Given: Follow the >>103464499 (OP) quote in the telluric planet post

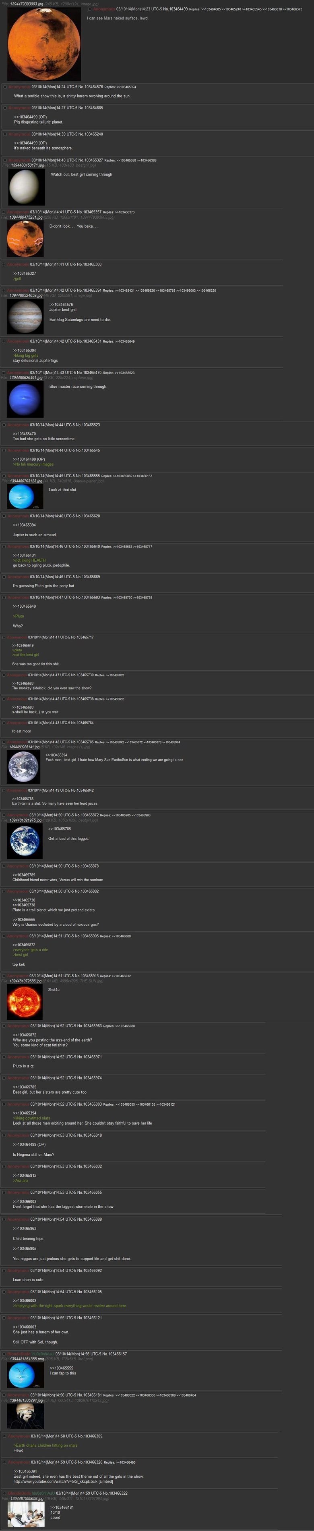Looking at the screenshot, I should point(30,117).
